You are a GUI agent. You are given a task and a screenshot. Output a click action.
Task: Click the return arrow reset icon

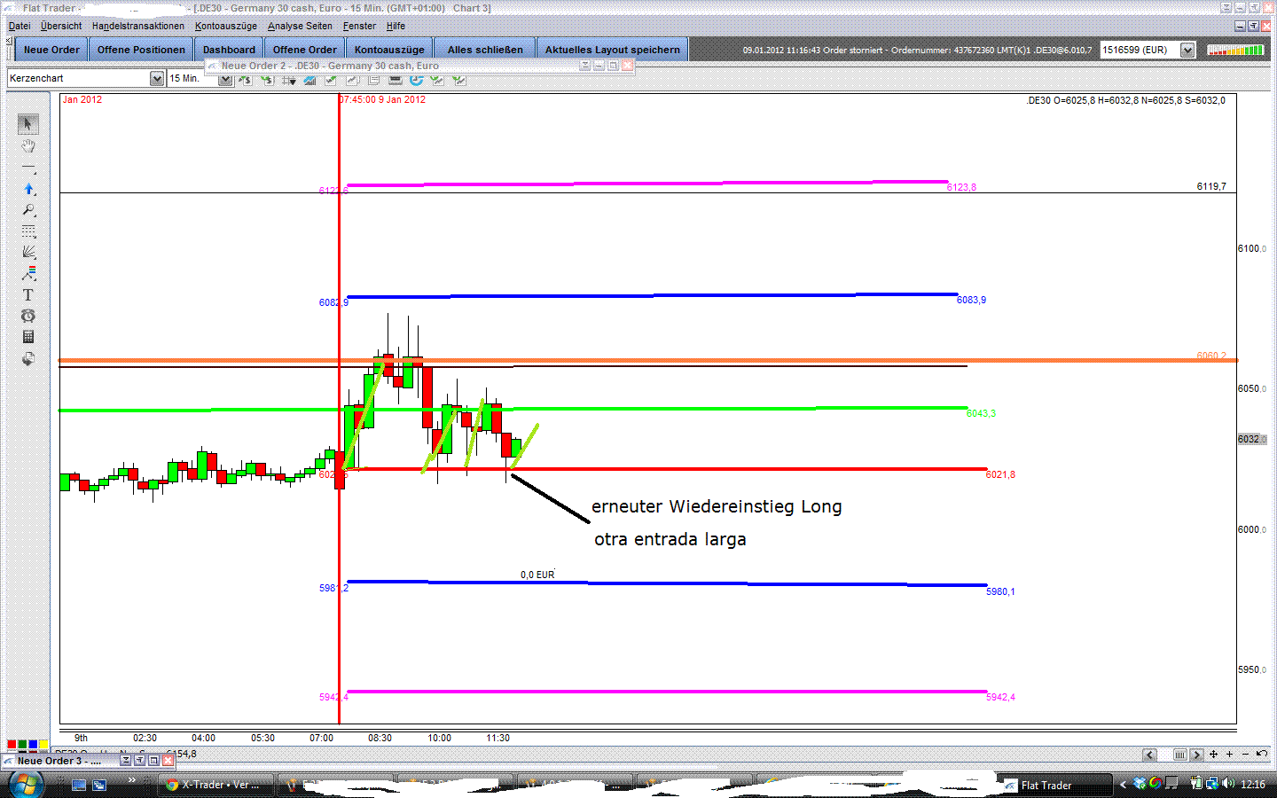tap(1261, 754)
